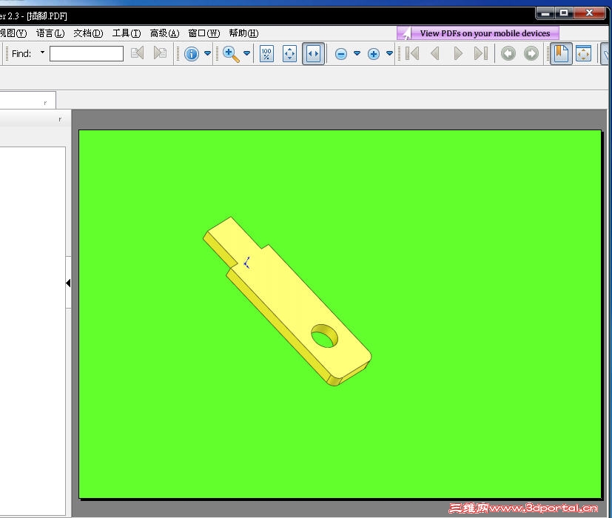Open the 文档(D) menu
The height and width of the screenshot is (518, 612).
tap(88, 33)
